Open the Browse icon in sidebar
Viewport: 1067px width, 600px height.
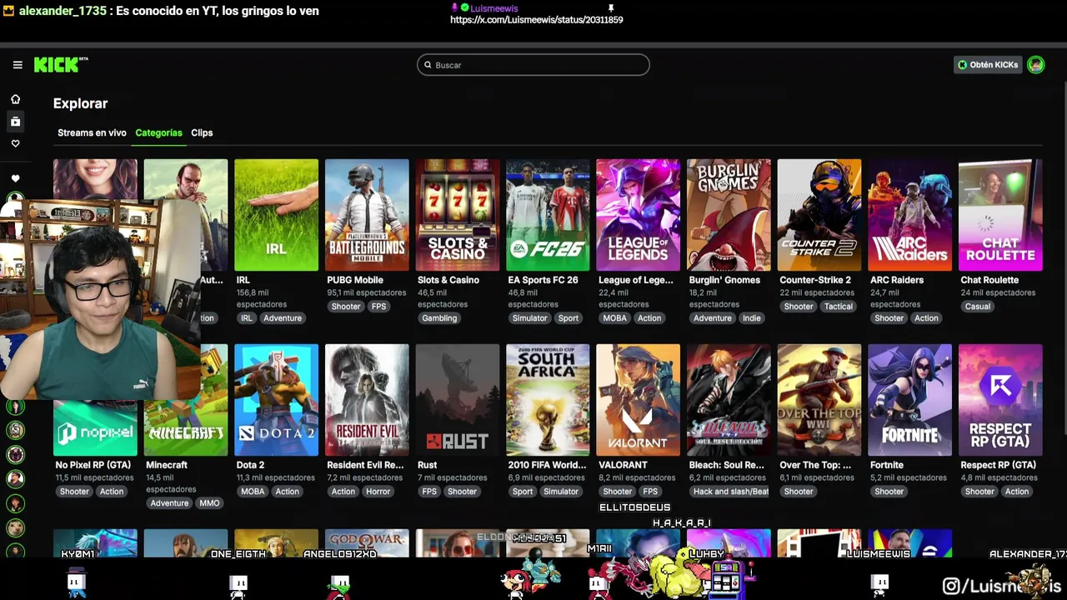click(x=15, y=122)
